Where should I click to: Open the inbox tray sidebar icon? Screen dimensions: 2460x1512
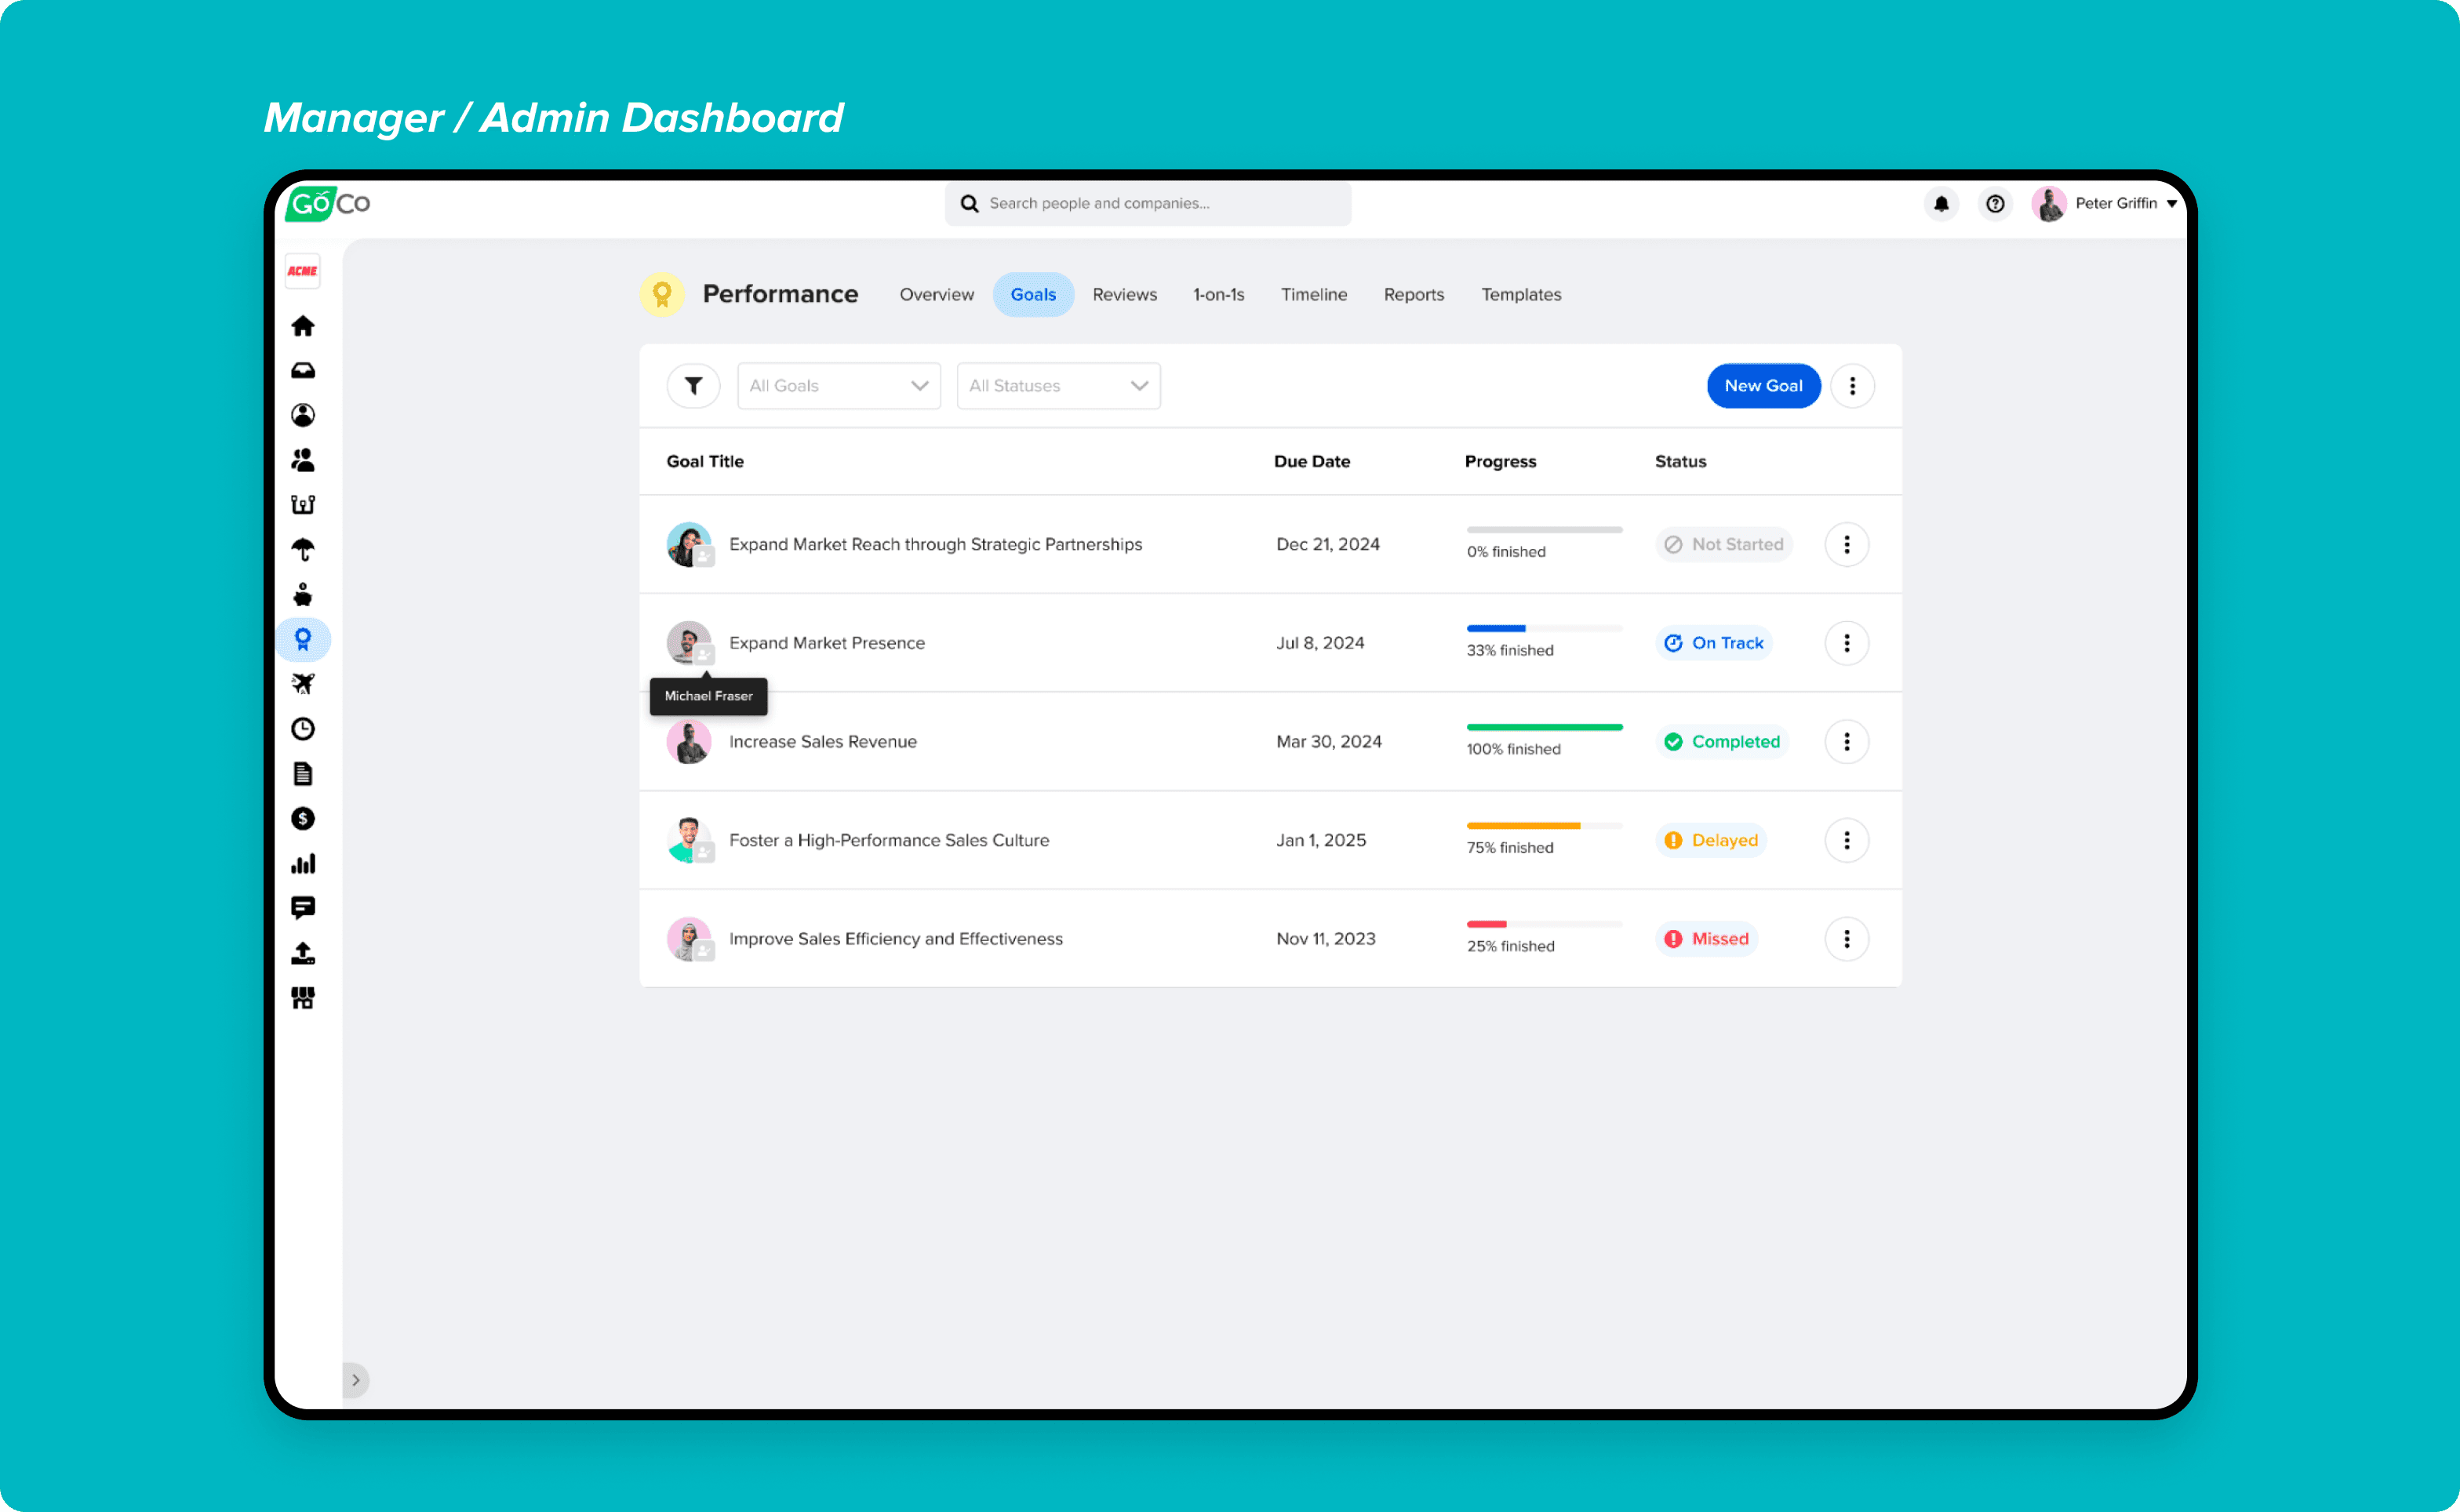pyautogui.click(x=303, y=371)
